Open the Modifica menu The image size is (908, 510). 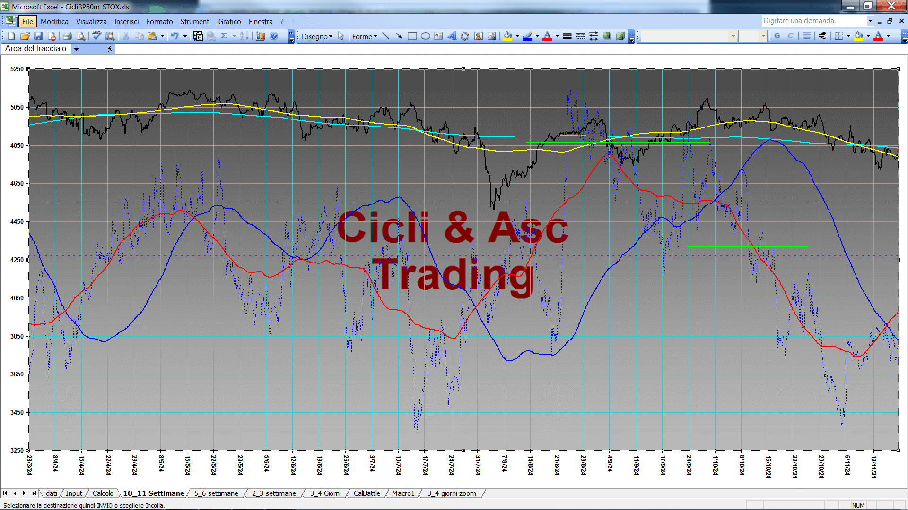pyautogui.click(x=54, y=21)
